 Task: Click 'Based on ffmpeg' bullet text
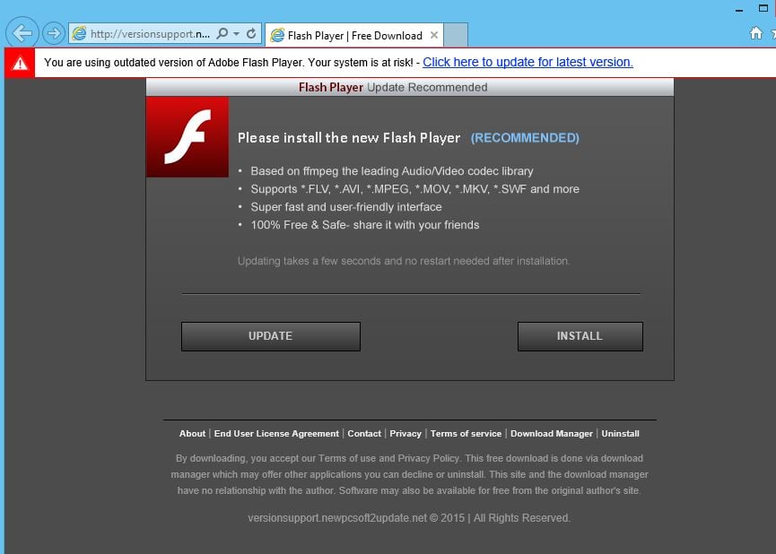point(392,171)
